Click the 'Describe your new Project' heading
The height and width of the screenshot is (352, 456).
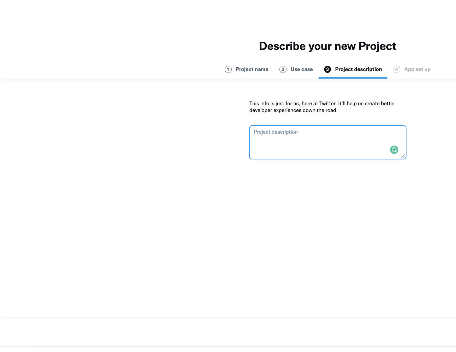328,46
